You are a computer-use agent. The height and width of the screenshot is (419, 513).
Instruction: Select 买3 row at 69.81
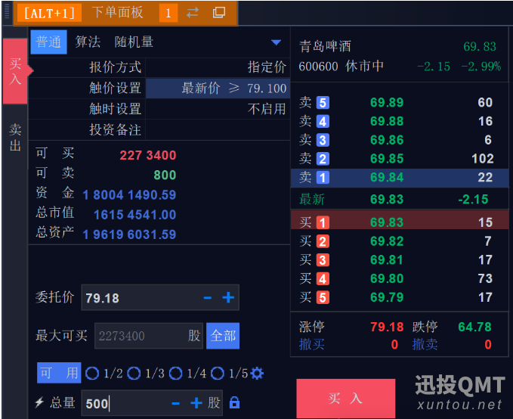point(399,259)
